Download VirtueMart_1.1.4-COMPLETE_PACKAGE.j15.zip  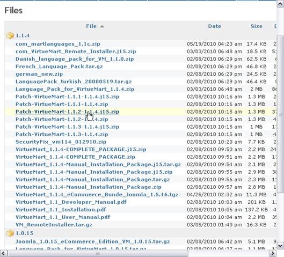pos(81,150)
